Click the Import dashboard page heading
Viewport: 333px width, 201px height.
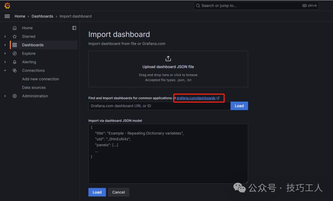pyautogui.click(x=119, y=34)
